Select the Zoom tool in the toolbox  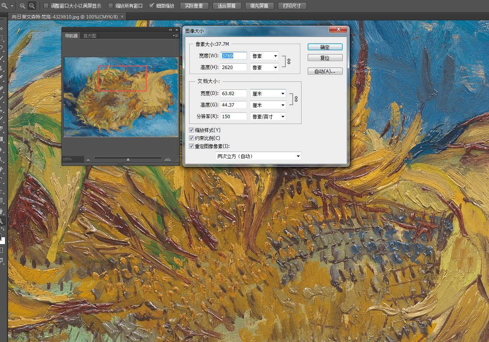[x=2, y=221]
